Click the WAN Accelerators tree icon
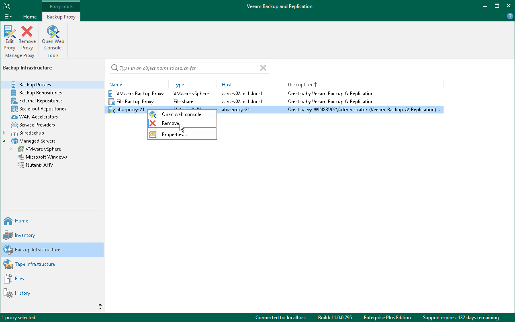The height and width of the screenshot is (322, 515). (14, 117)
